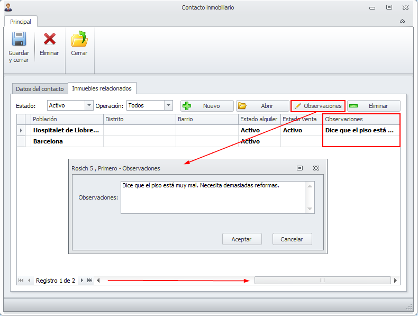Click Cancelar in the Observaciones dialog
Viewport: 418px width, 316px height.
pos(292,239)
